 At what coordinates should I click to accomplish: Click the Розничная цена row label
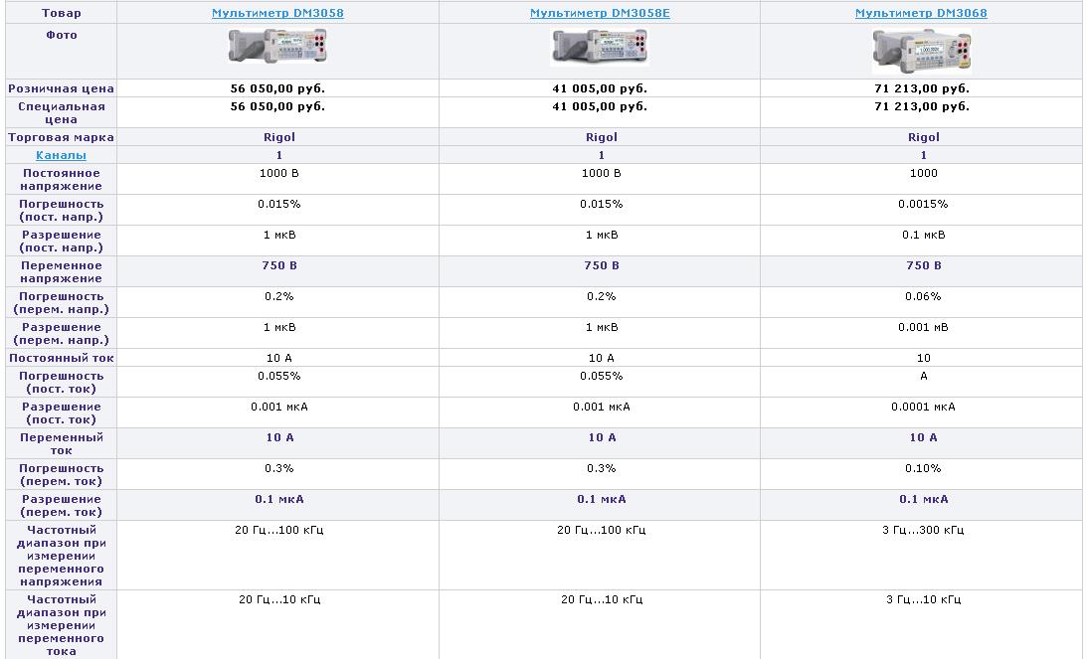pos(61,88)
